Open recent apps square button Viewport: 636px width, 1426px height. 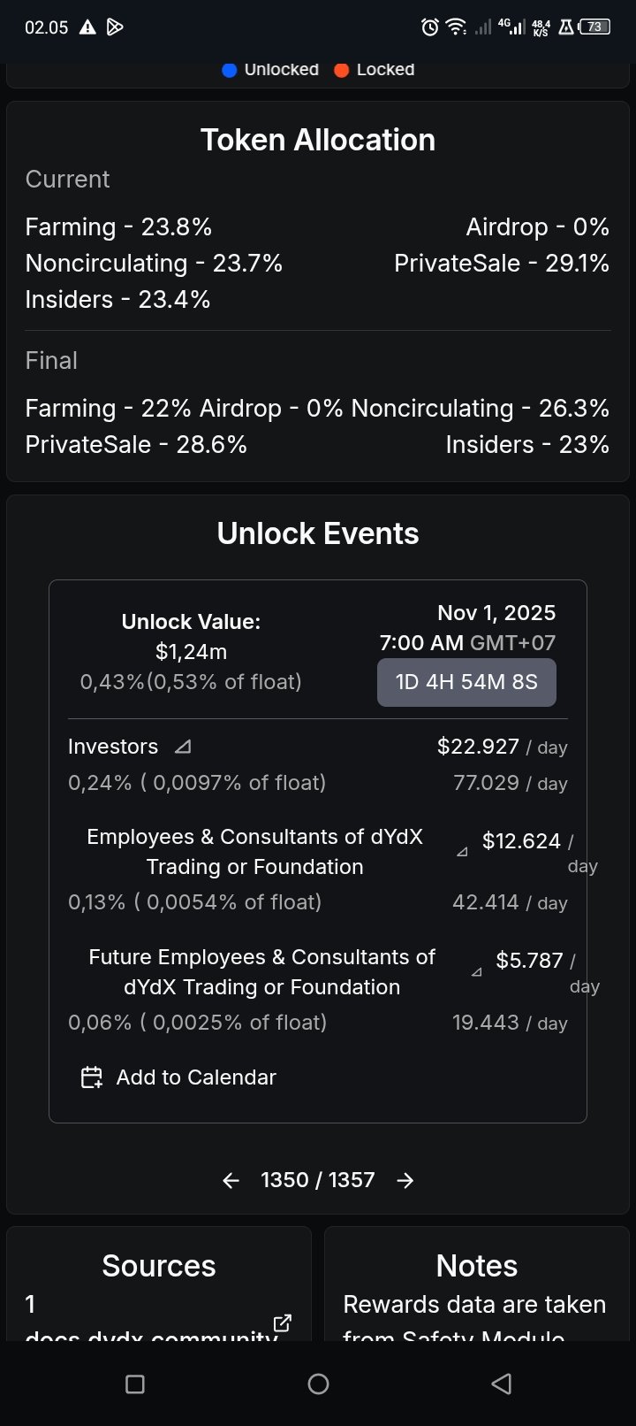135,1384
